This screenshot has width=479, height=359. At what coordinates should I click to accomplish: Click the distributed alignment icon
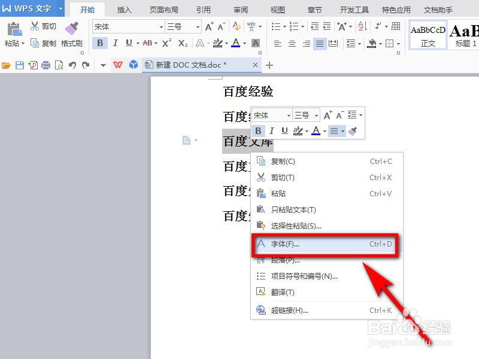coord(333,44)
